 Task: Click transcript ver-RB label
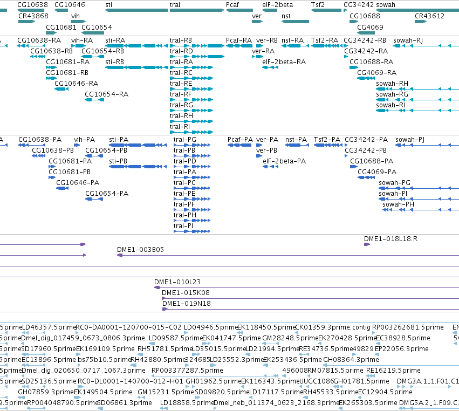tap(266, 40)
